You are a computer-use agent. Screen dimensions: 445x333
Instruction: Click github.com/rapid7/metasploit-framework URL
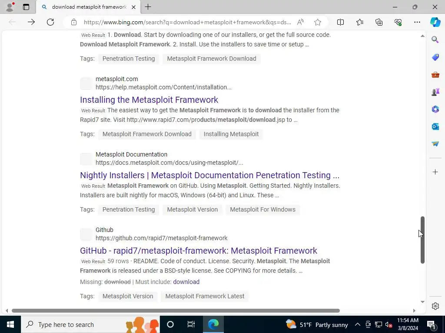click(x=162, y=238)
